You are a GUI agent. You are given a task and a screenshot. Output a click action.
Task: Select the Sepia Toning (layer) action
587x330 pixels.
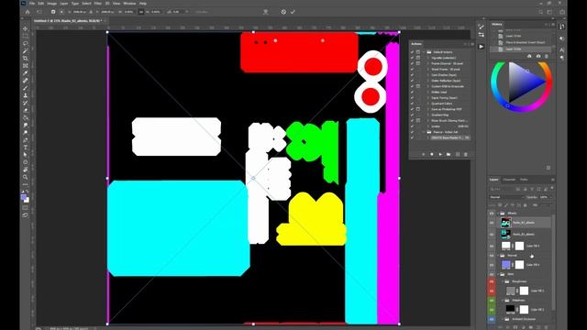click(444, 98)
